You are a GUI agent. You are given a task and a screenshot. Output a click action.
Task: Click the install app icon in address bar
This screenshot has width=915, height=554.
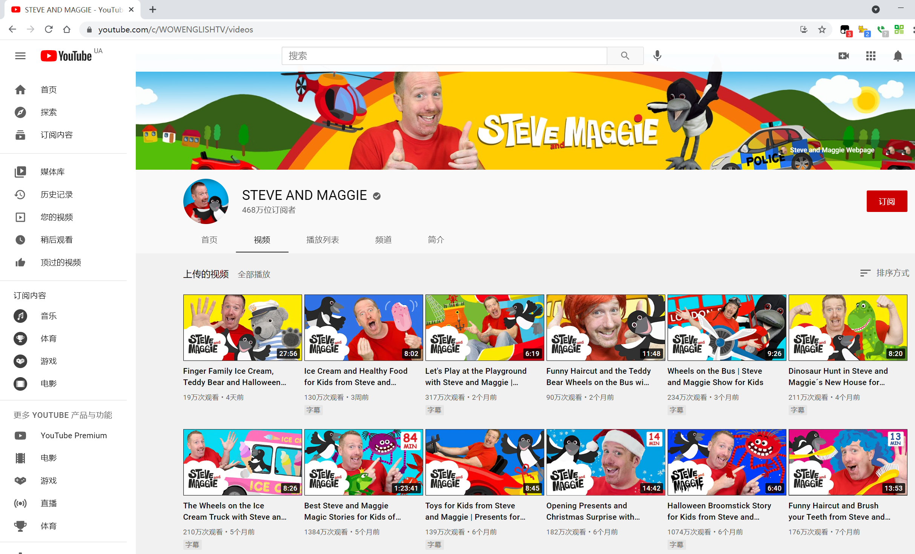804,29
